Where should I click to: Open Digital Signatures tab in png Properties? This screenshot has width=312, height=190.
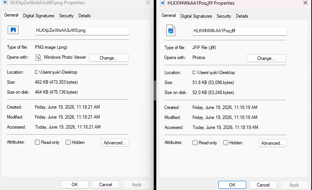coord(39,16)
